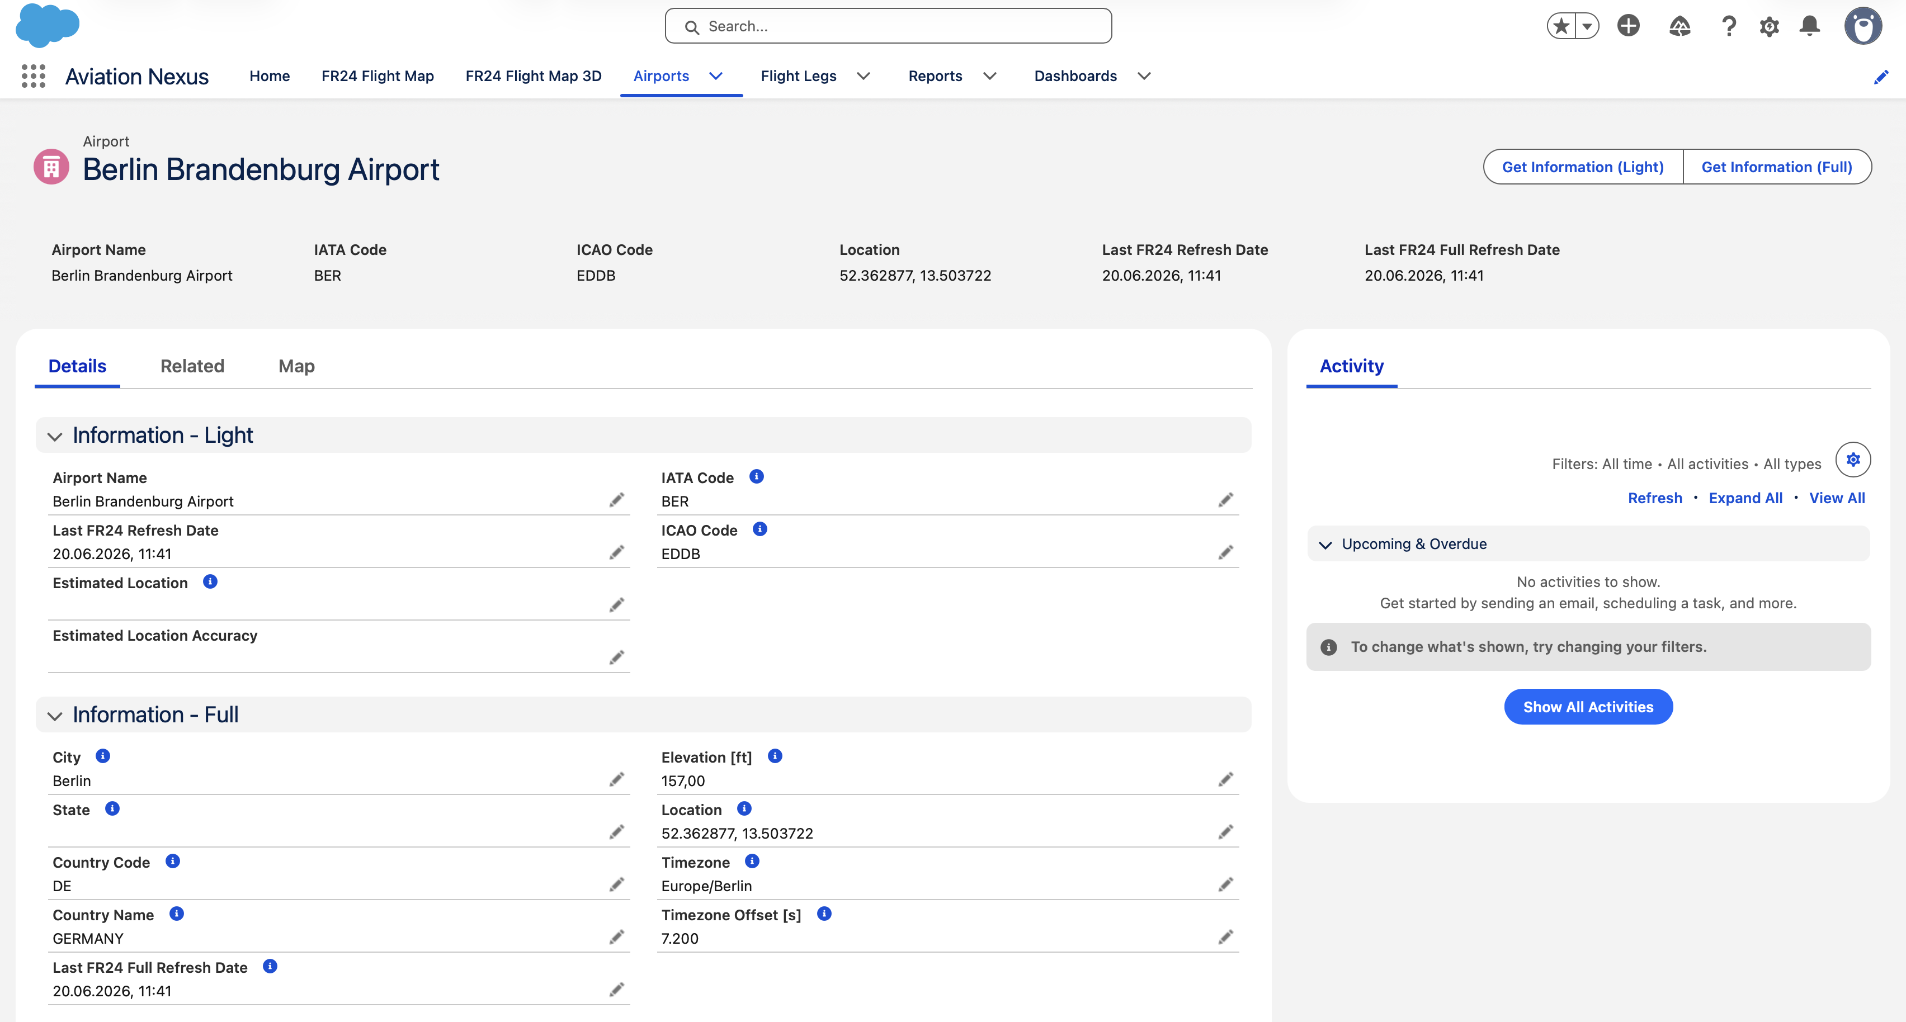Click Get Information (Light) button

pyautogui.click(x=1583, y=167)
